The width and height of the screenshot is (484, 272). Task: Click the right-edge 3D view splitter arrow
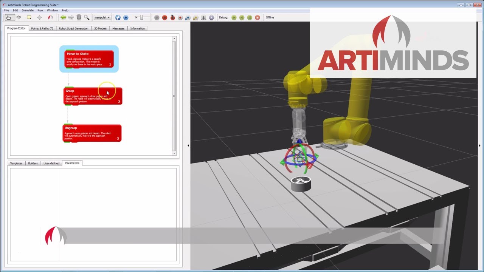click(x=479, y=145)
